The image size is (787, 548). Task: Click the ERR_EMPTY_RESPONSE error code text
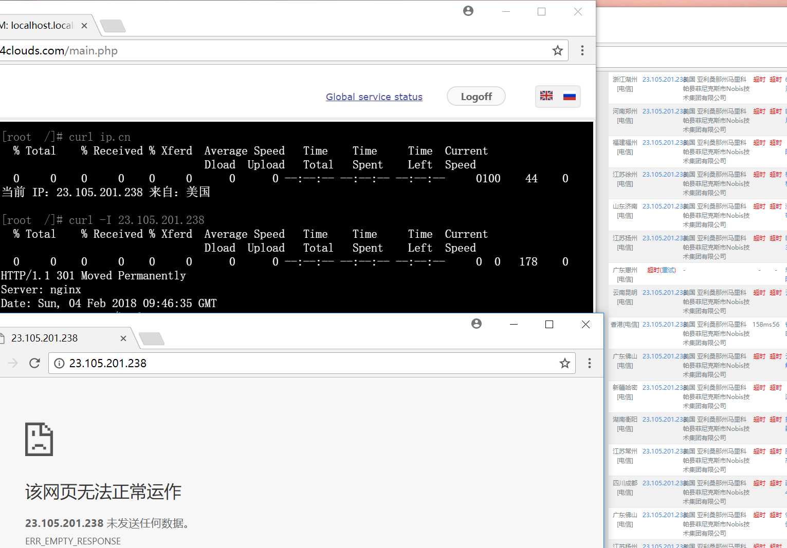[73, 541]
